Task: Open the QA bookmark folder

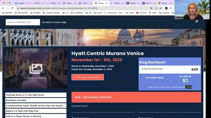Action: (x=89, y=13)
